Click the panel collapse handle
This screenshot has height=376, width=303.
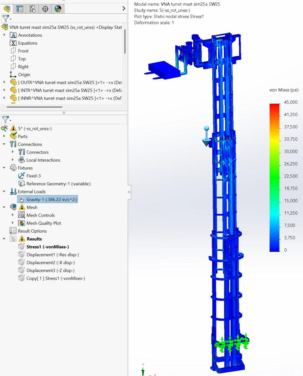click(129, 192)
